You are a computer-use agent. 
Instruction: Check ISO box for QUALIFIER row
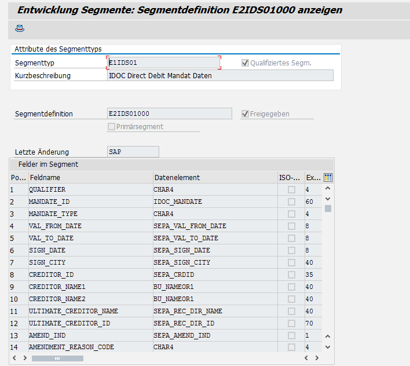pos(291,189)
